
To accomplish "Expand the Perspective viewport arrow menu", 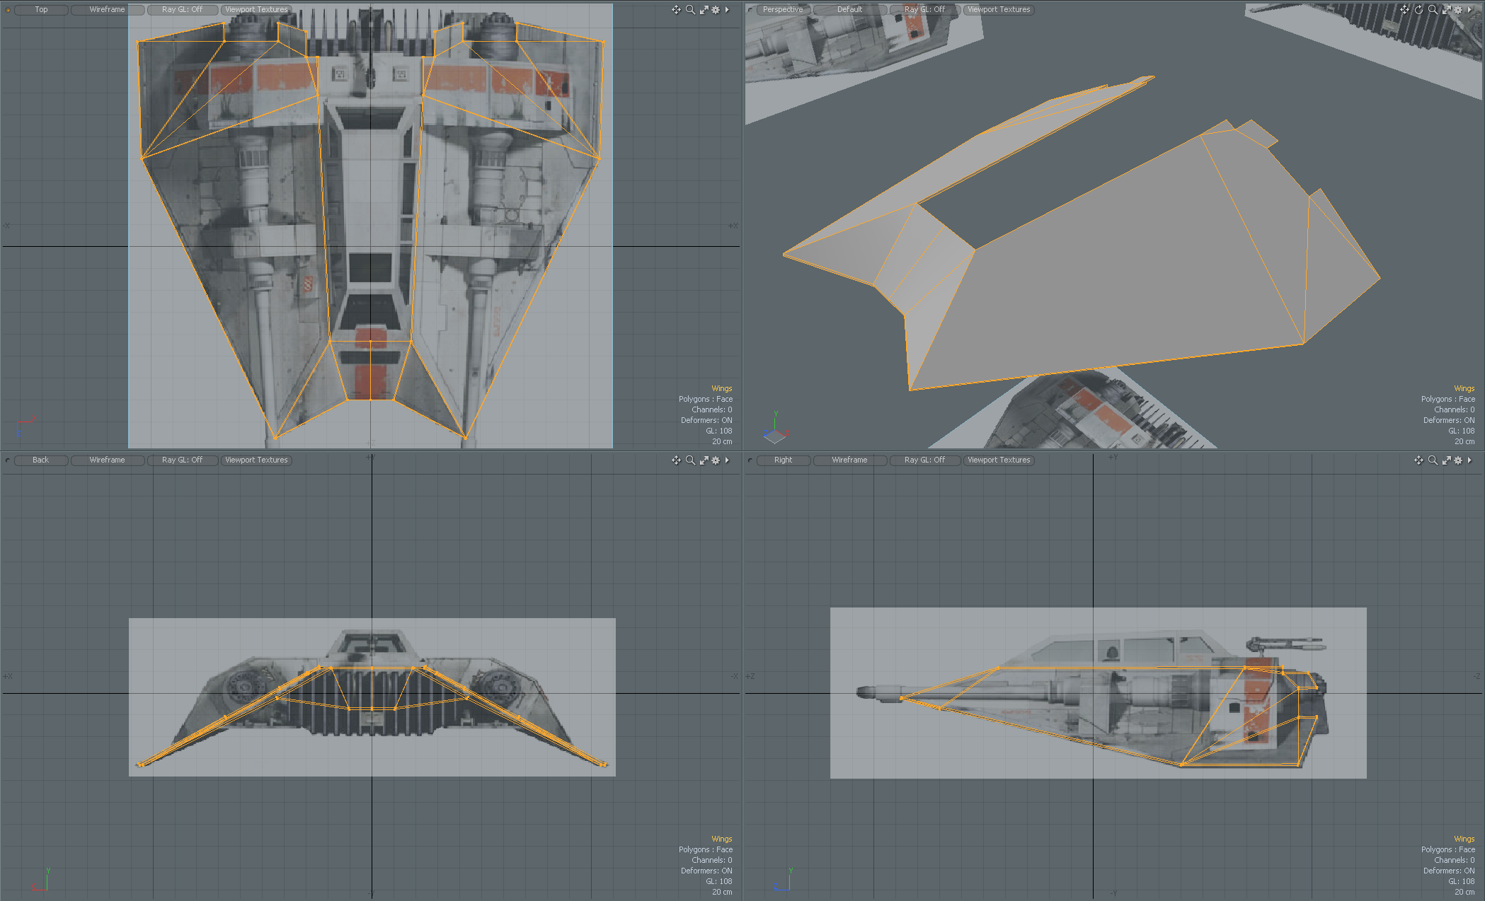I will (1469, 9).
